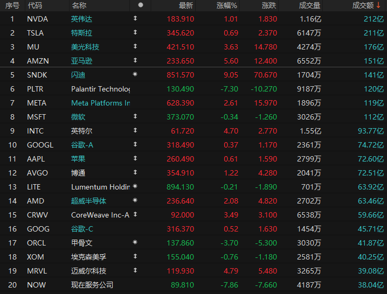Open stock name 英伟达
The image size is (387, 294).
pos(82,19)
